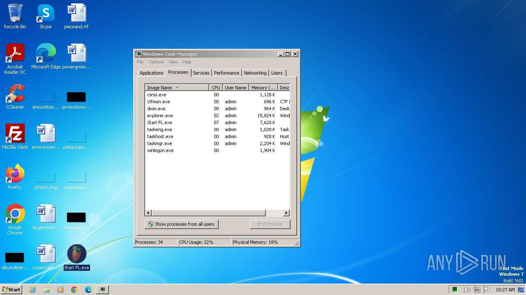526x295 pixels.
Task: Select the themgradu file icon
Action: point(76,221)
